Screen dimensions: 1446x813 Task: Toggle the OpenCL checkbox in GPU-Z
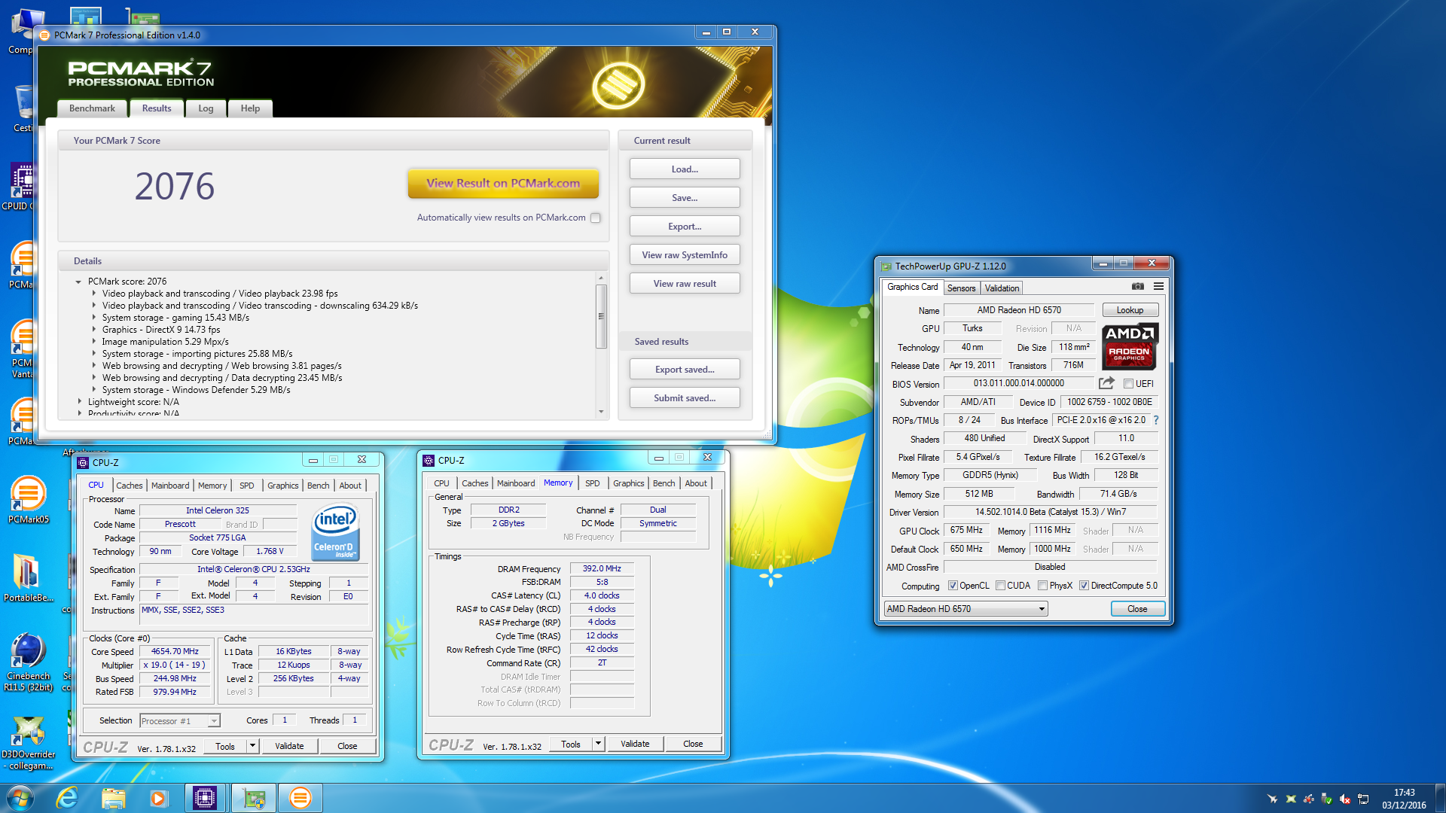953,586
